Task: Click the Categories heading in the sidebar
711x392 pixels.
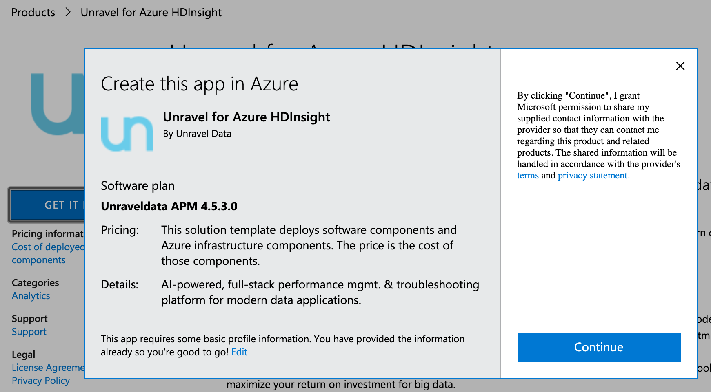Action: pos(36,283)
